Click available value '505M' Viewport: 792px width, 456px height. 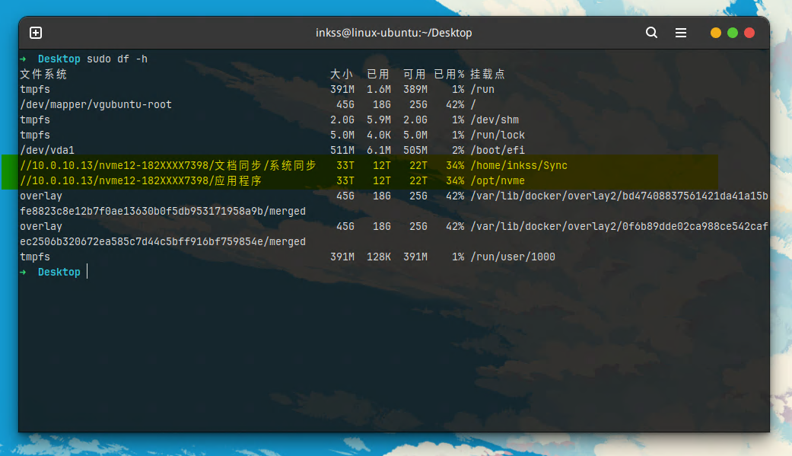point(415,150)
